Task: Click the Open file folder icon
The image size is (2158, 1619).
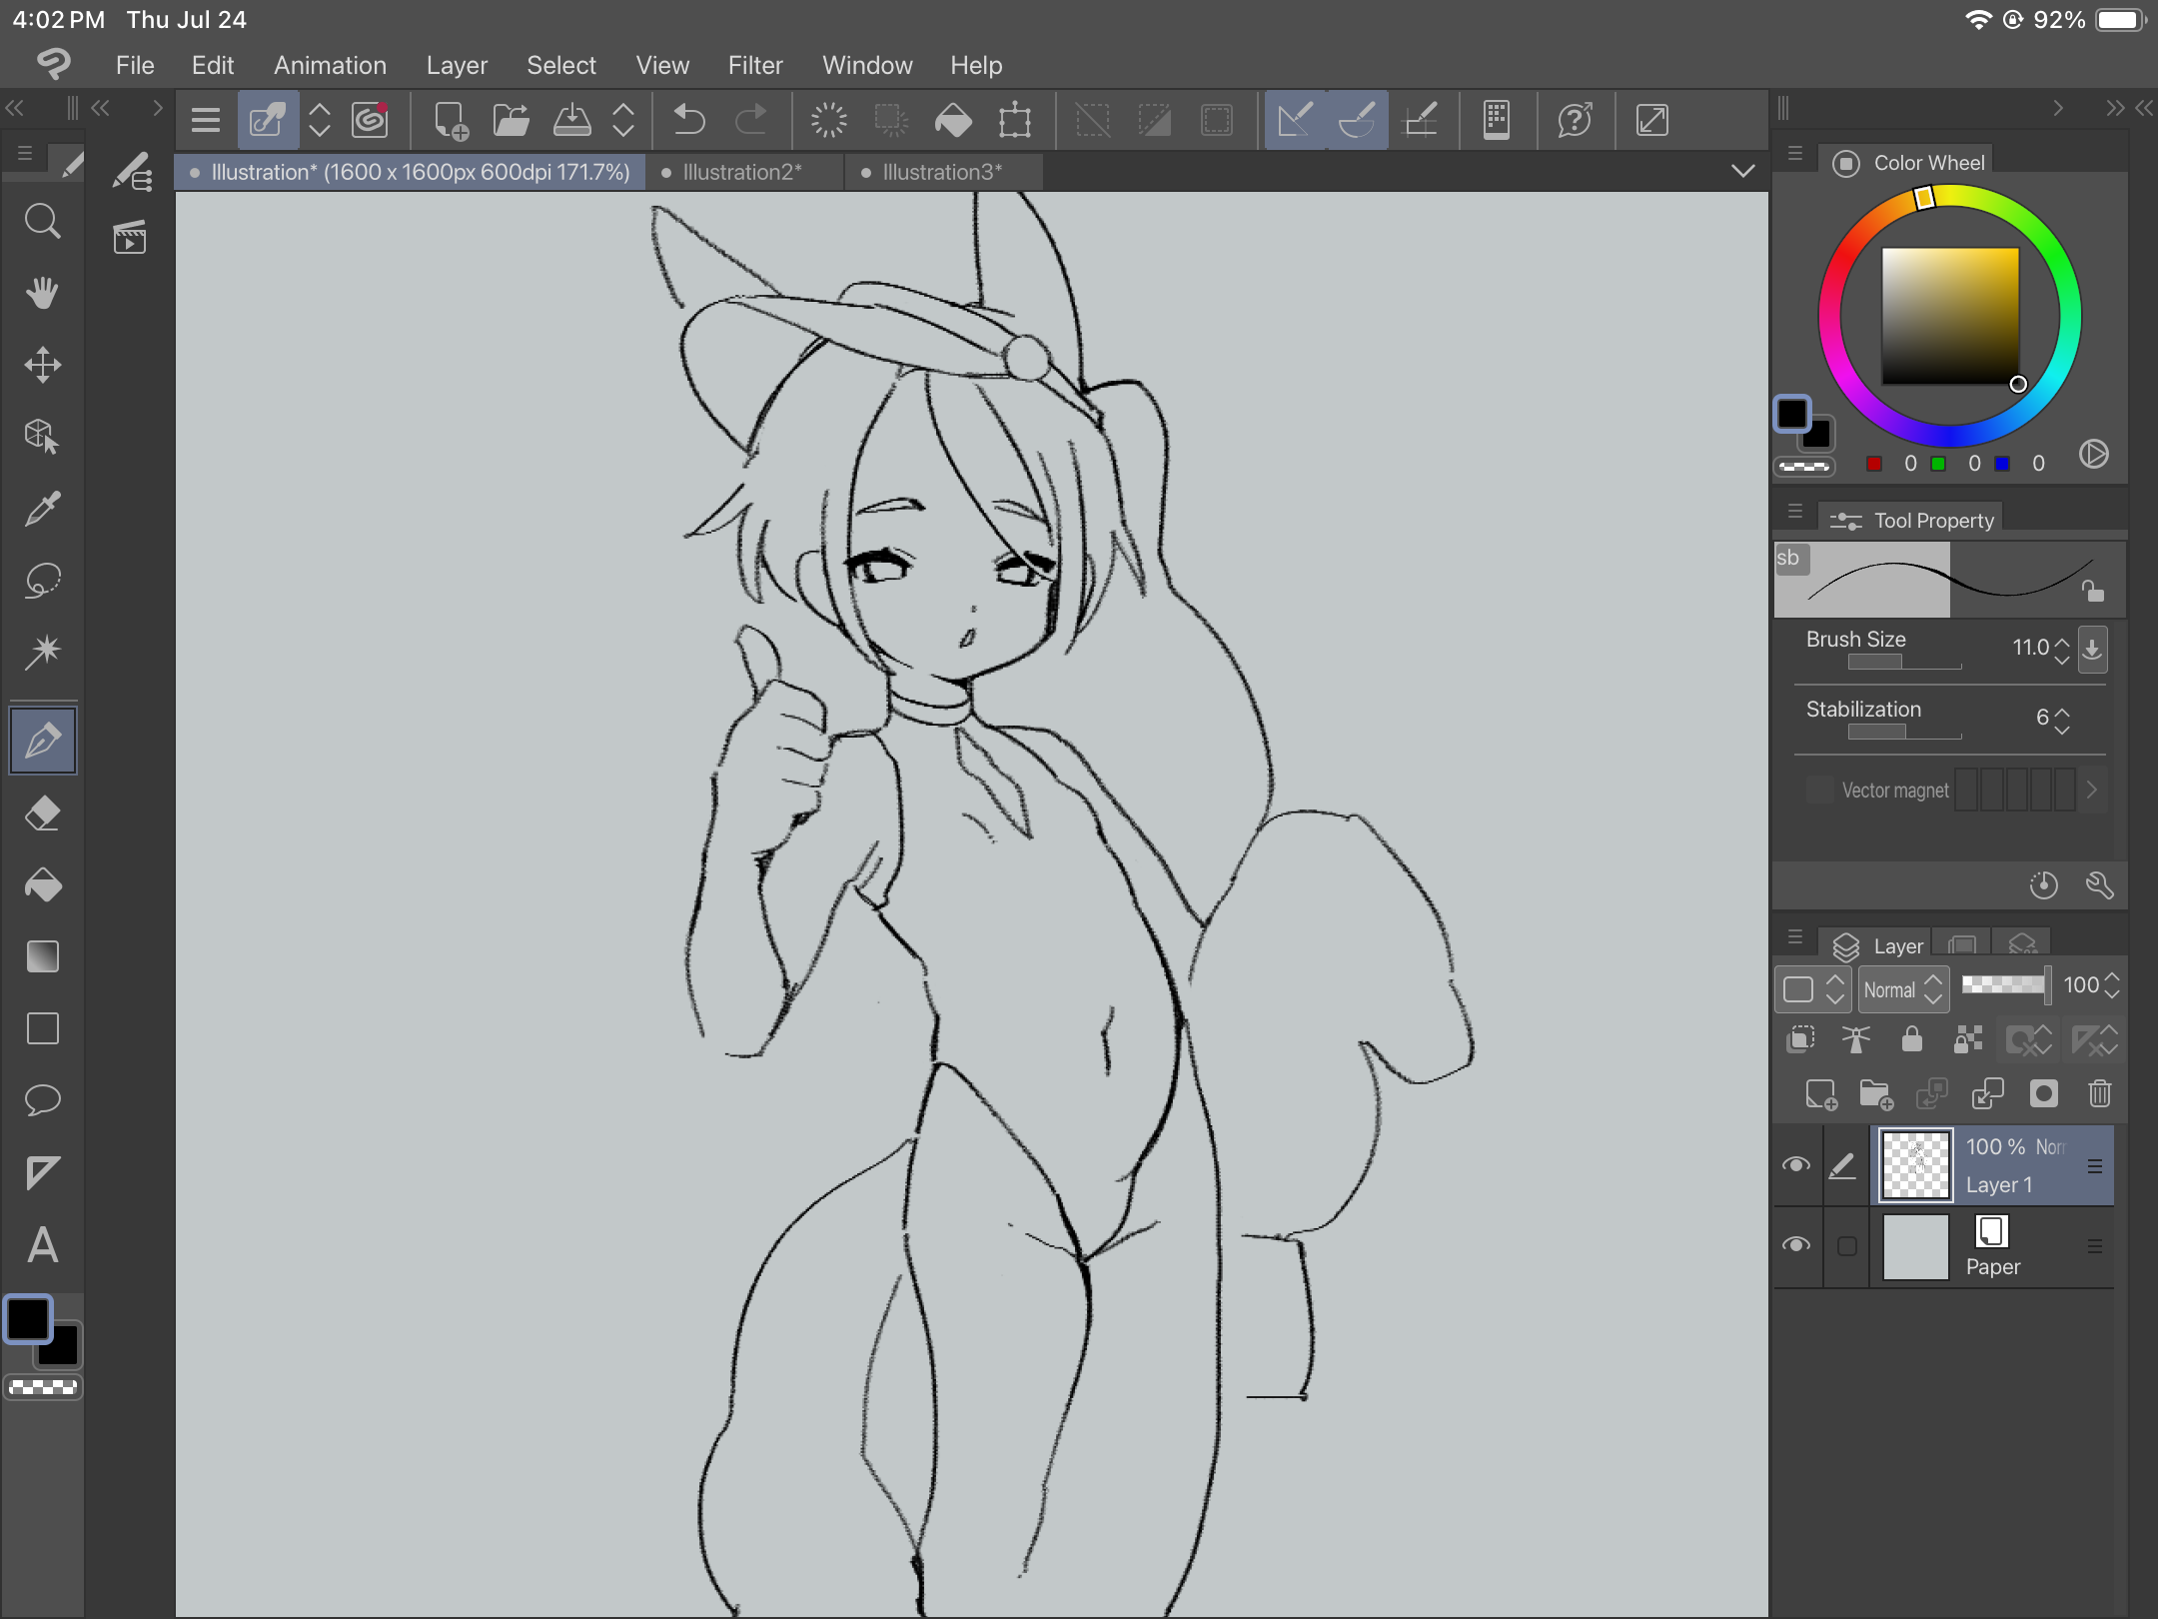Action: 512,120
